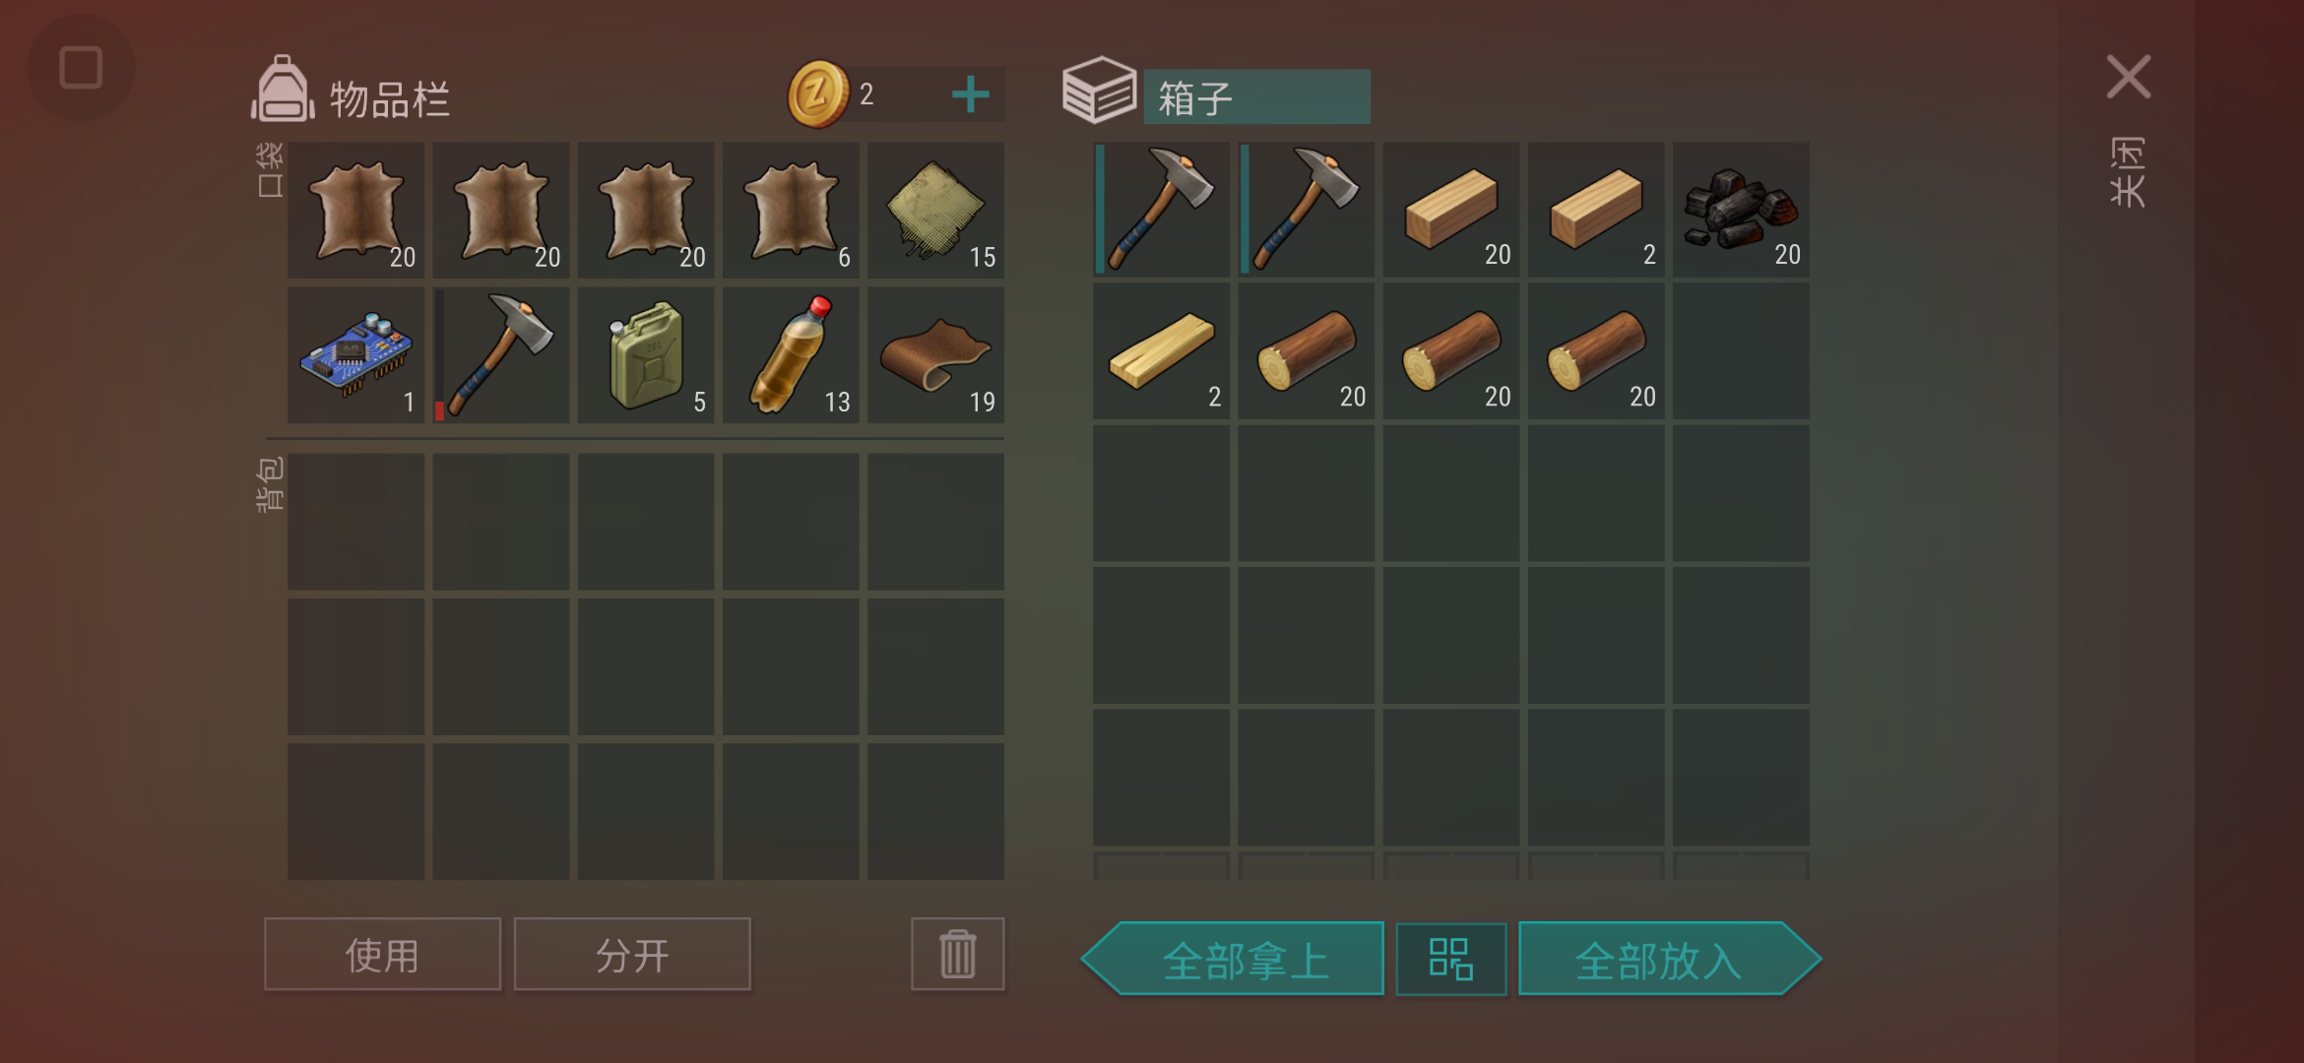The image size is (2304, 1063).
Task: Click the plus icon to add coins
Action: [971, 94]
